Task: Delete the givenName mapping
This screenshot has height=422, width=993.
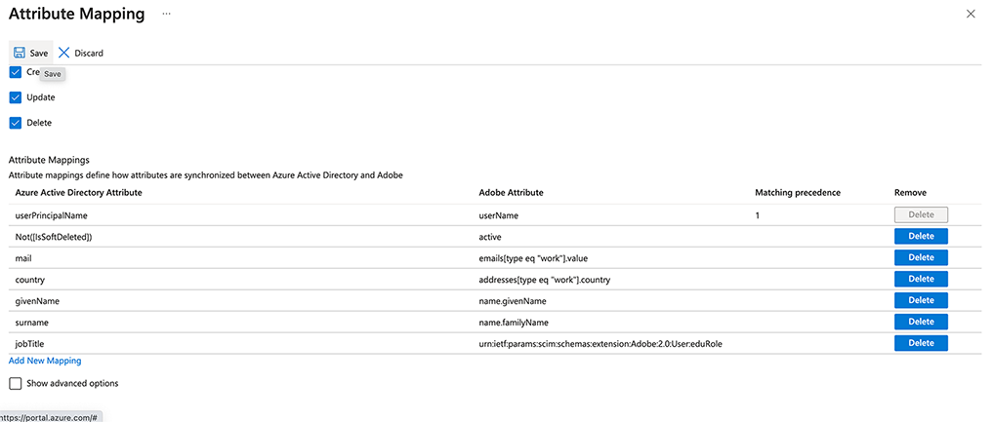Action: coord(921,300)
